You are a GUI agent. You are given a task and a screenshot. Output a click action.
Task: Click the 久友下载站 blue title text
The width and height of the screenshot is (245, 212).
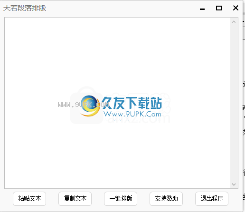pos(132,103)
